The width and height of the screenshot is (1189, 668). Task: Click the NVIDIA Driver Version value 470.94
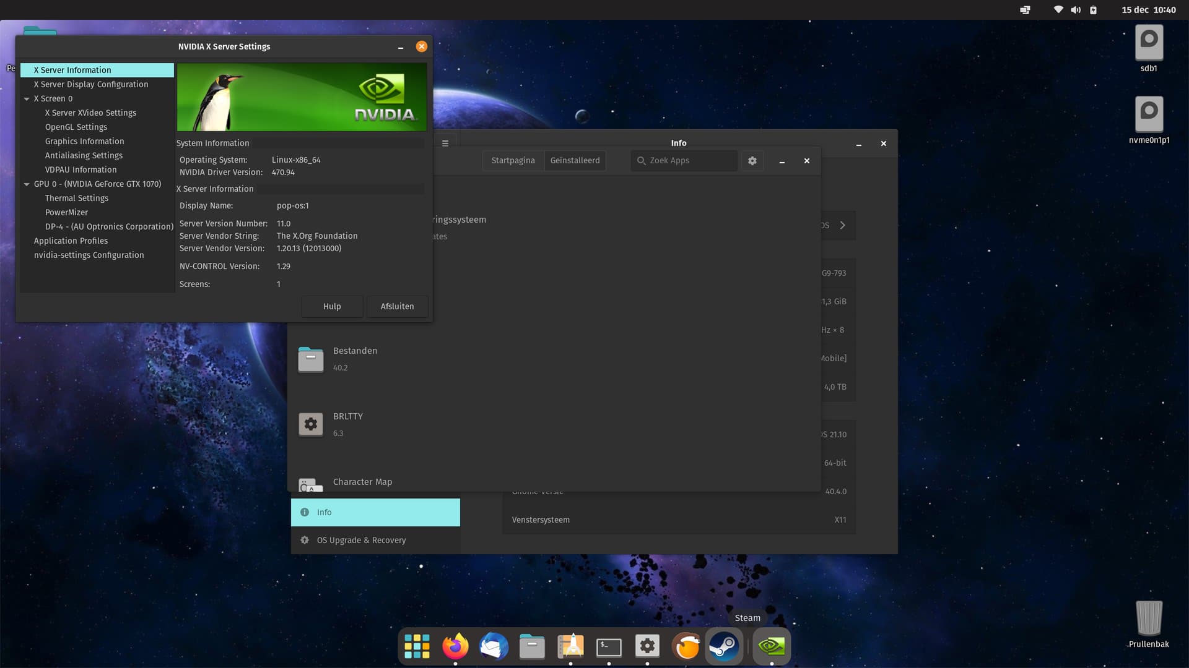point(283,173)
